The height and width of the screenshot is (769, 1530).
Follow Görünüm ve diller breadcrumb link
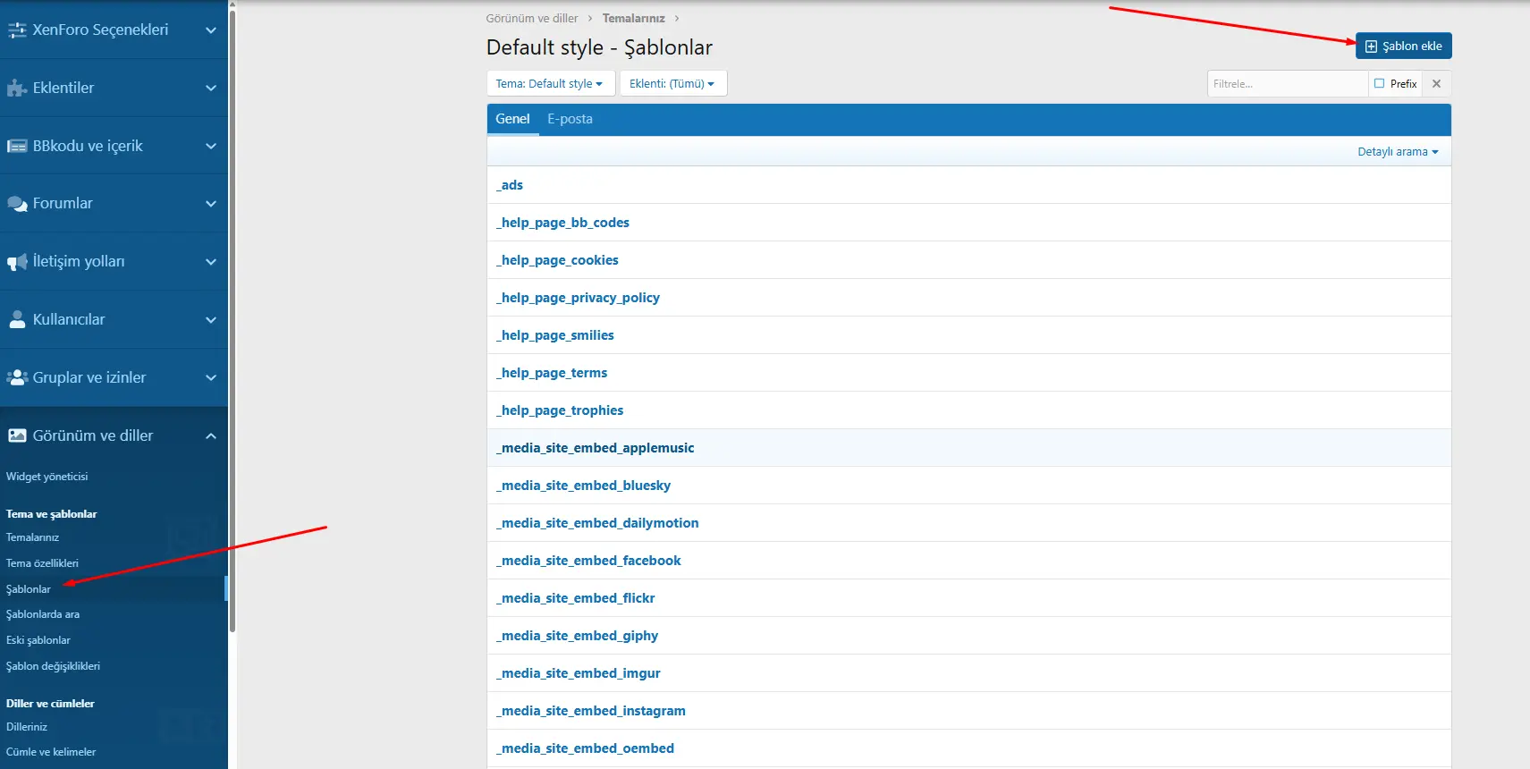pos(532,18)
